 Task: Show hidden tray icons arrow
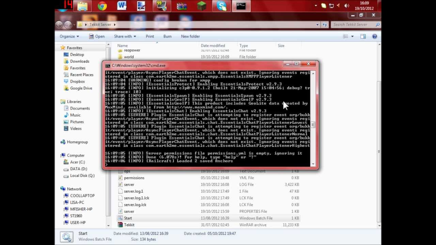click(x=316, y=6)
